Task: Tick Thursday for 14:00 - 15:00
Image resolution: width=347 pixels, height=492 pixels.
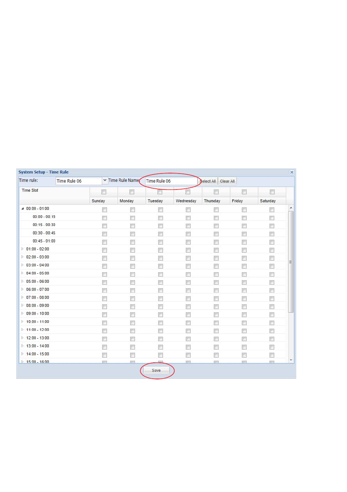Action: [x=216, y=355]
